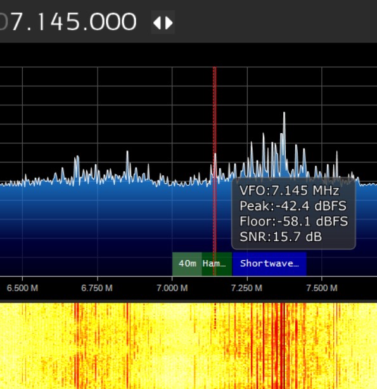Click the 6.750 M frequency scale label
This screenshot has width=377, height=389.
[x=97, y=288]
